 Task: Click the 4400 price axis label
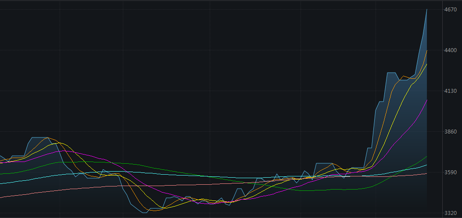click(x=450, y=50)
